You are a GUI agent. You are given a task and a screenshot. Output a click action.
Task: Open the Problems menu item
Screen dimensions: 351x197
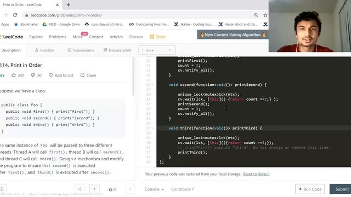tap(58, 37)
